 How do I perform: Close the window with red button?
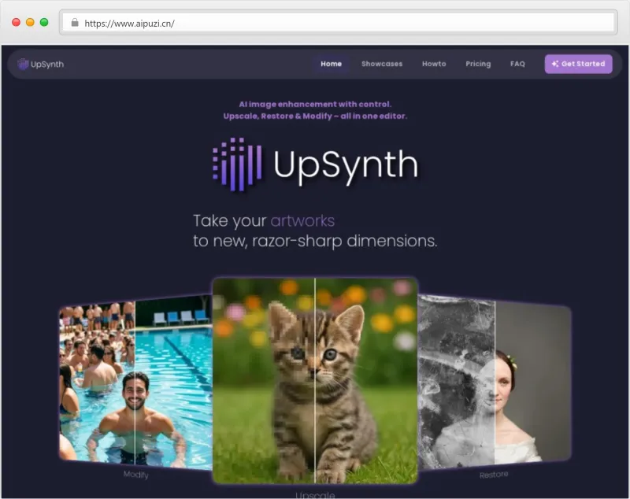pyautogui.click(x=16, y=23)
